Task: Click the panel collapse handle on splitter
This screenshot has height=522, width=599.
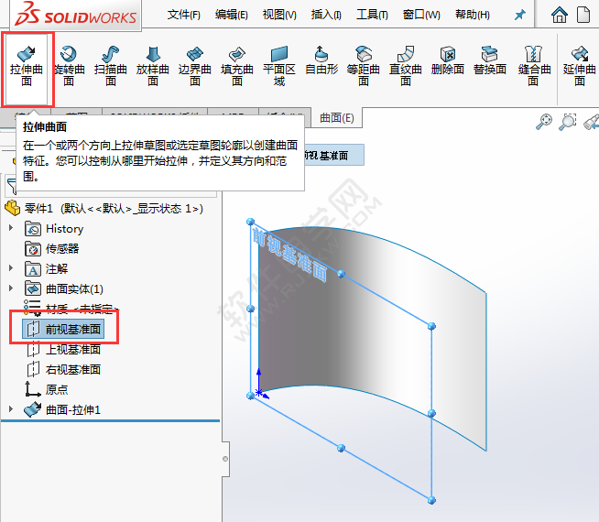Action: tap(225, 459)
